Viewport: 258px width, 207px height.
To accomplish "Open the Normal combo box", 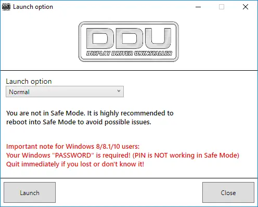I will tap(64, 92).
